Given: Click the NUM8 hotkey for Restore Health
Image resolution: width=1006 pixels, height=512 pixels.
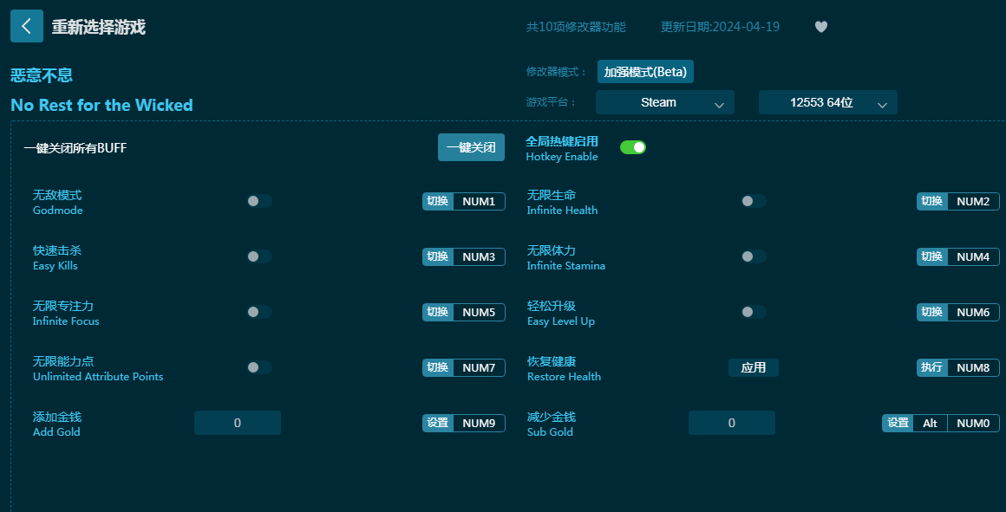Looking at the screenshot, I should (973, 368).
